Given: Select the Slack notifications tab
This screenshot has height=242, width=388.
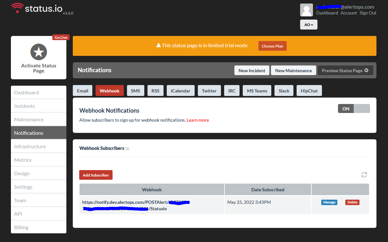Looking at the screenshot, I should [284, 91].
